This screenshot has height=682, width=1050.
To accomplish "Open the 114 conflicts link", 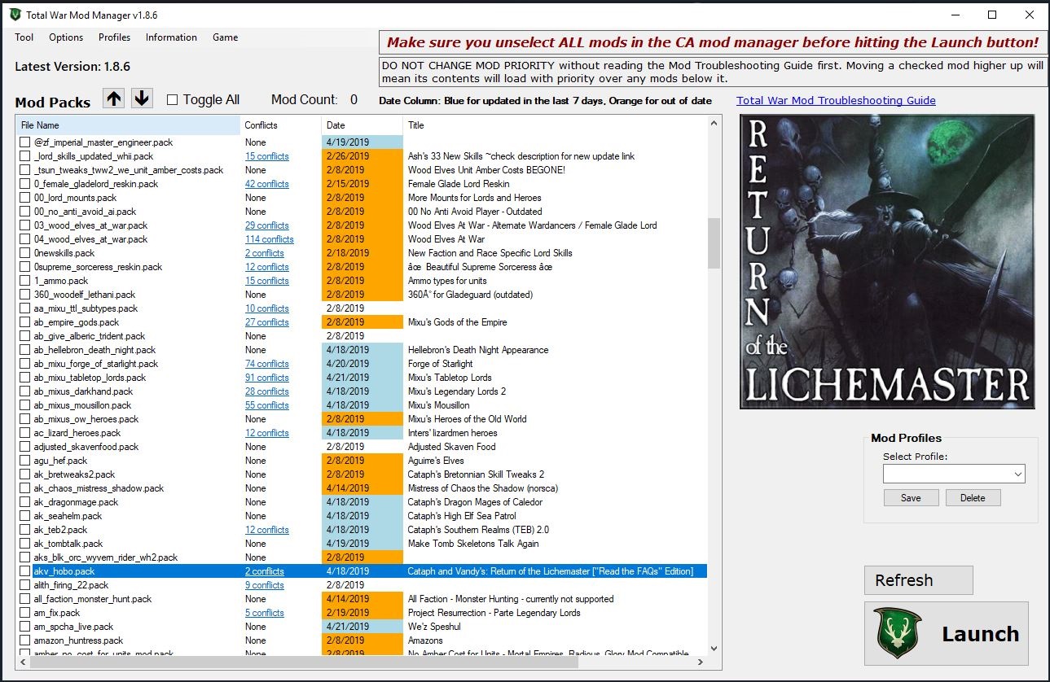I will [270, 239].
